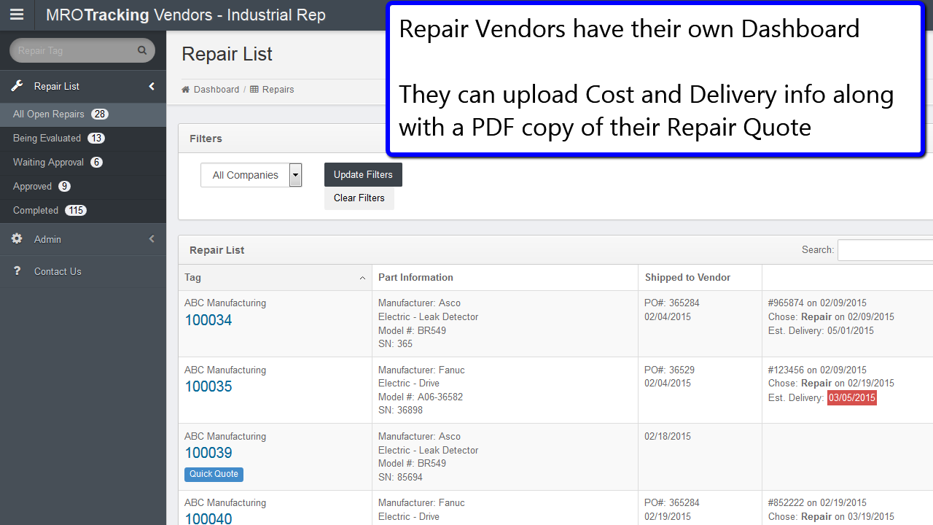The height and width of the screenshot is (525, 933).
Task: Click SN: 365 text in first row
Action: [x=395, y=343]
